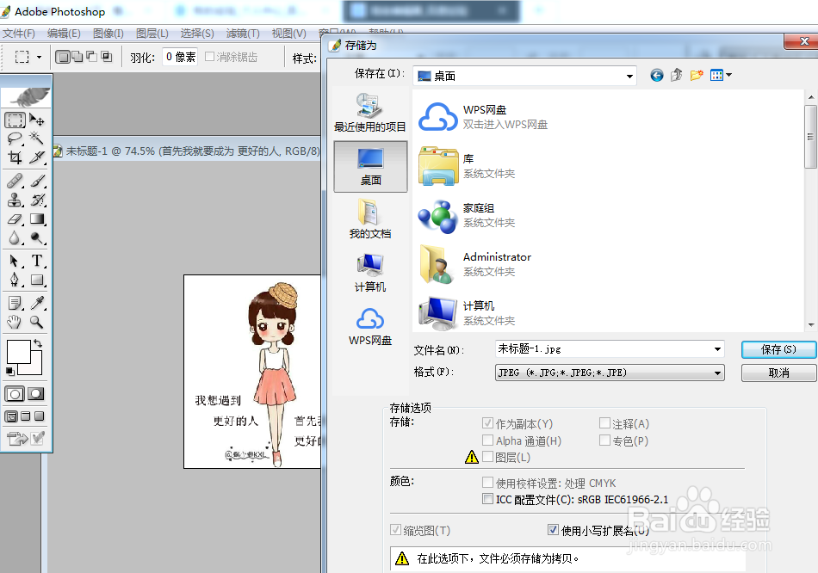Viewport: 818px width, 573px height.
Task: Select the Notes tool
Action: (x=15, y=303)
